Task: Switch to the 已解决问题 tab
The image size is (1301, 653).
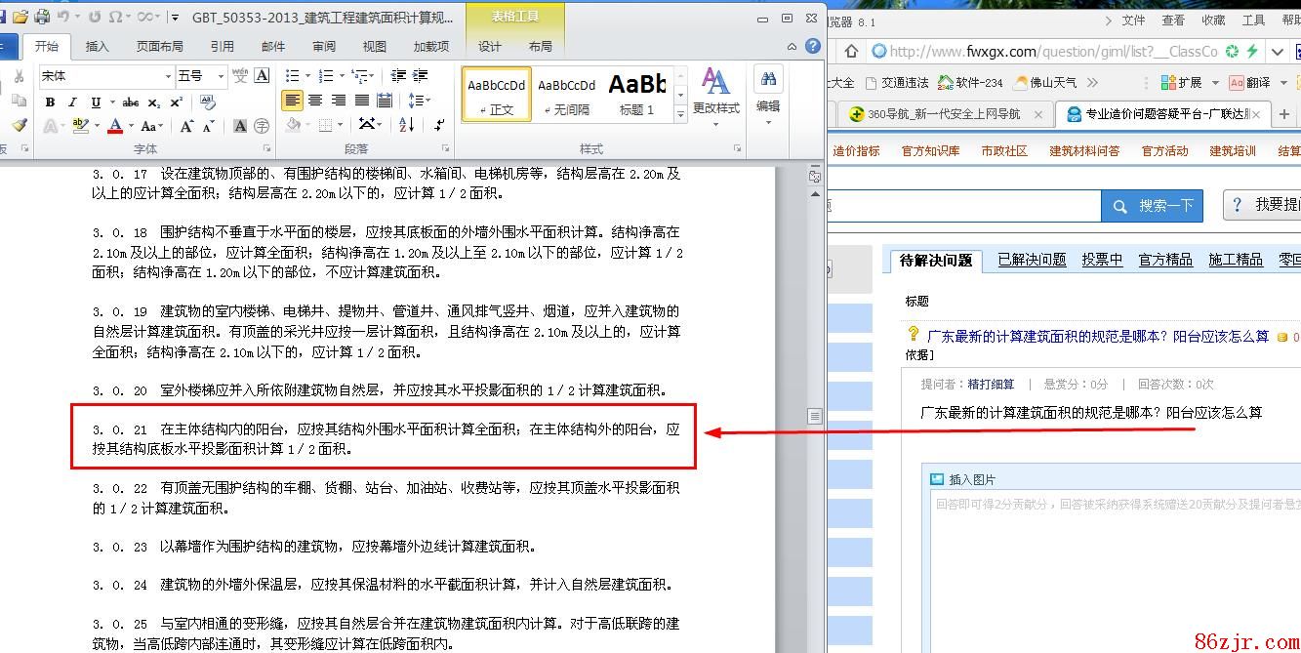Action: (x=1032, y=260)
